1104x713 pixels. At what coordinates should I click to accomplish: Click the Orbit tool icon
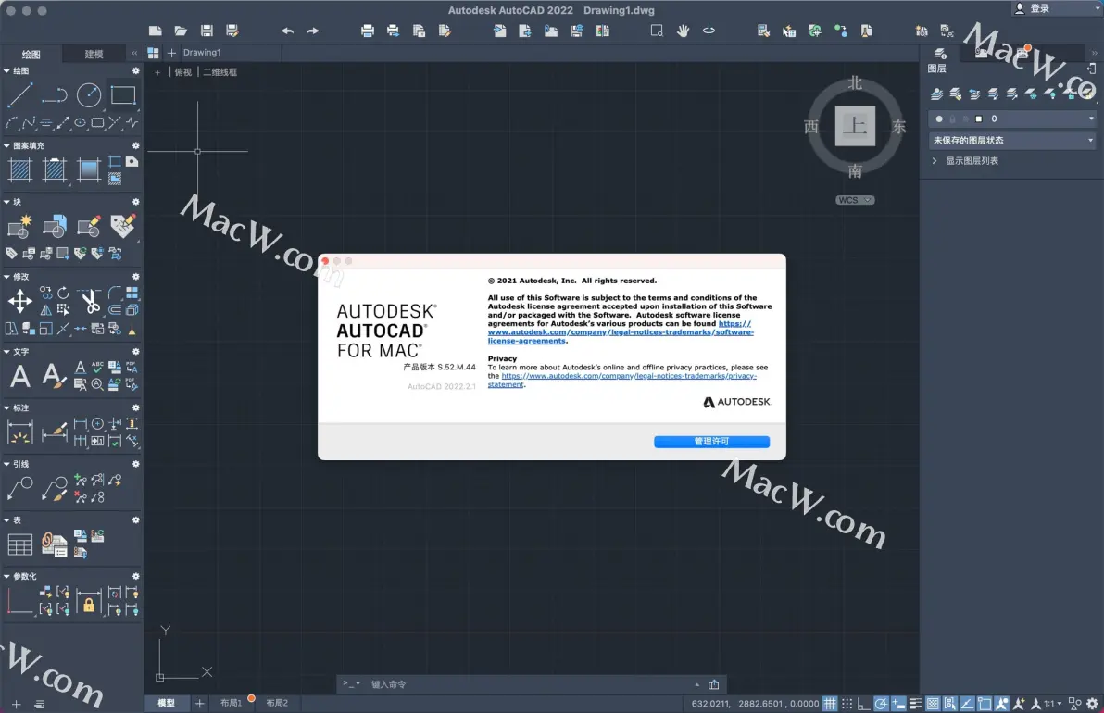pos(709,31)
